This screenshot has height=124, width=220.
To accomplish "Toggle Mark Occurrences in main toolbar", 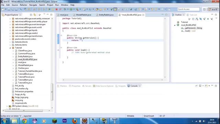I will (x=115, y=9).
